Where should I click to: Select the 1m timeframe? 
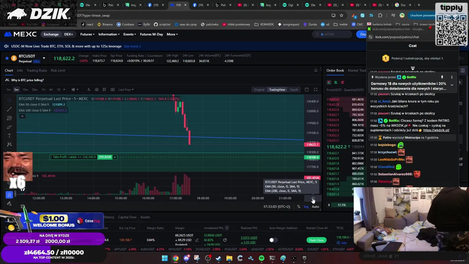point(8,89)
